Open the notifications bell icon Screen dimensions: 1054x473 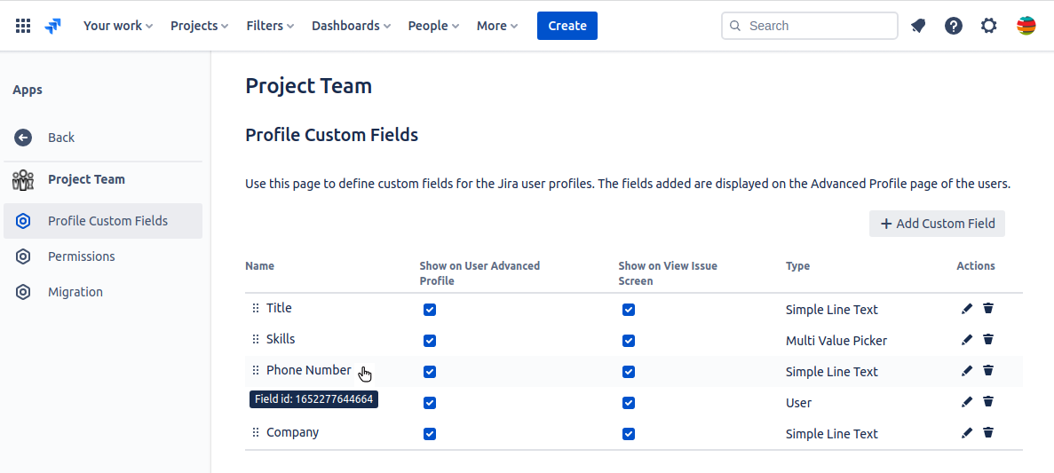pyautogui.click(x=918, y=26)
